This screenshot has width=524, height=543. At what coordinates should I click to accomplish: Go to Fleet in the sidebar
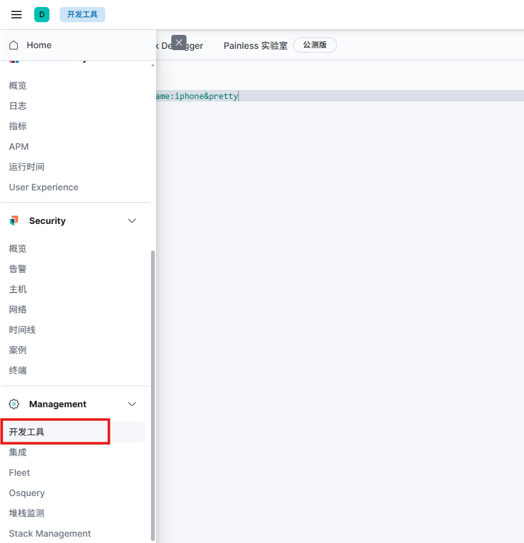pyautogui.click(x=20, y=473)
